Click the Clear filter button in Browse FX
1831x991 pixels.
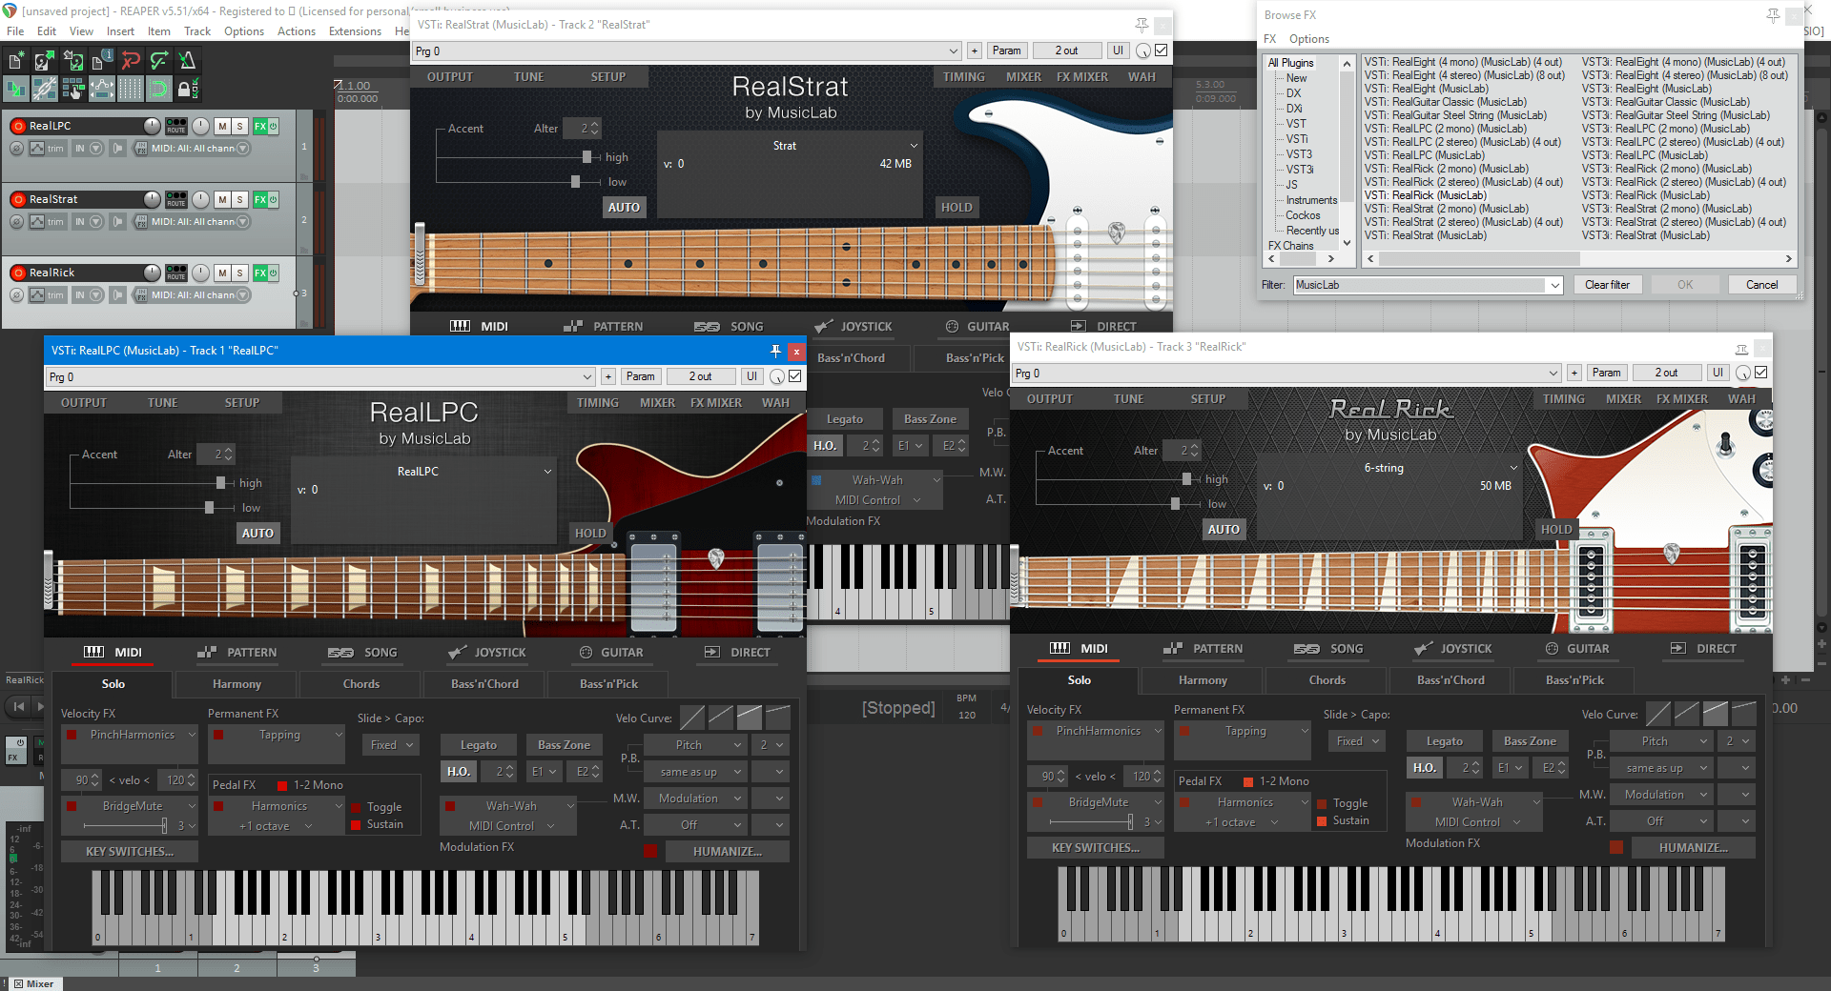1607,285
